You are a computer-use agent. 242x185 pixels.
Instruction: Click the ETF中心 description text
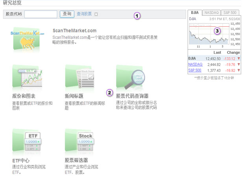pyautogui.click(x=29, y=170)
